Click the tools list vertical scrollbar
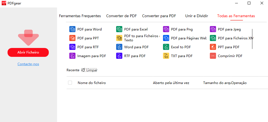Image resolution: width=268 pixels, height=122 pixels. point(252,39)
